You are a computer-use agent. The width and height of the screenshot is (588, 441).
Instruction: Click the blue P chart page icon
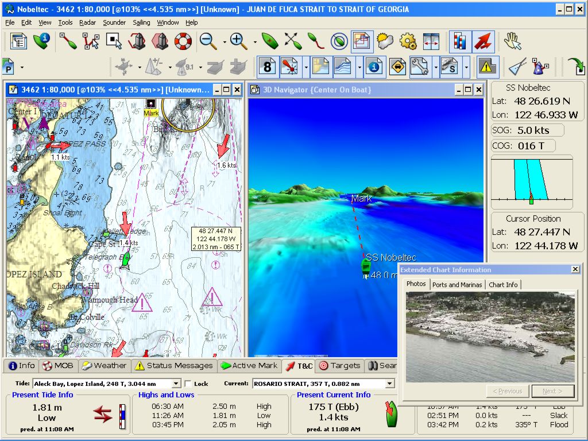pyautogui.click(x=8, y=67)
